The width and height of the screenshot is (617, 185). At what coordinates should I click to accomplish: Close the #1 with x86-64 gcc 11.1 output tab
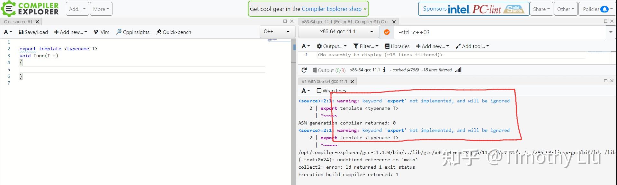[x=352, y=81]
